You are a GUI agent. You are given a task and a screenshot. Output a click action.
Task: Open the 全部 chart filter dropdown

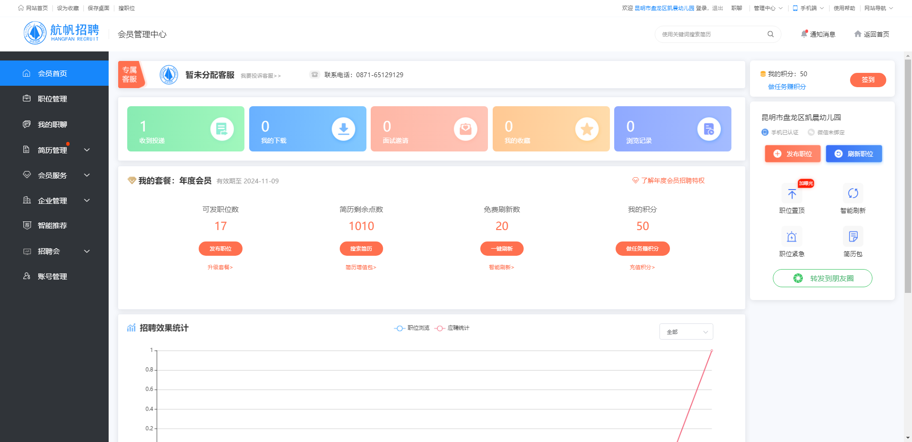point(686,332)
